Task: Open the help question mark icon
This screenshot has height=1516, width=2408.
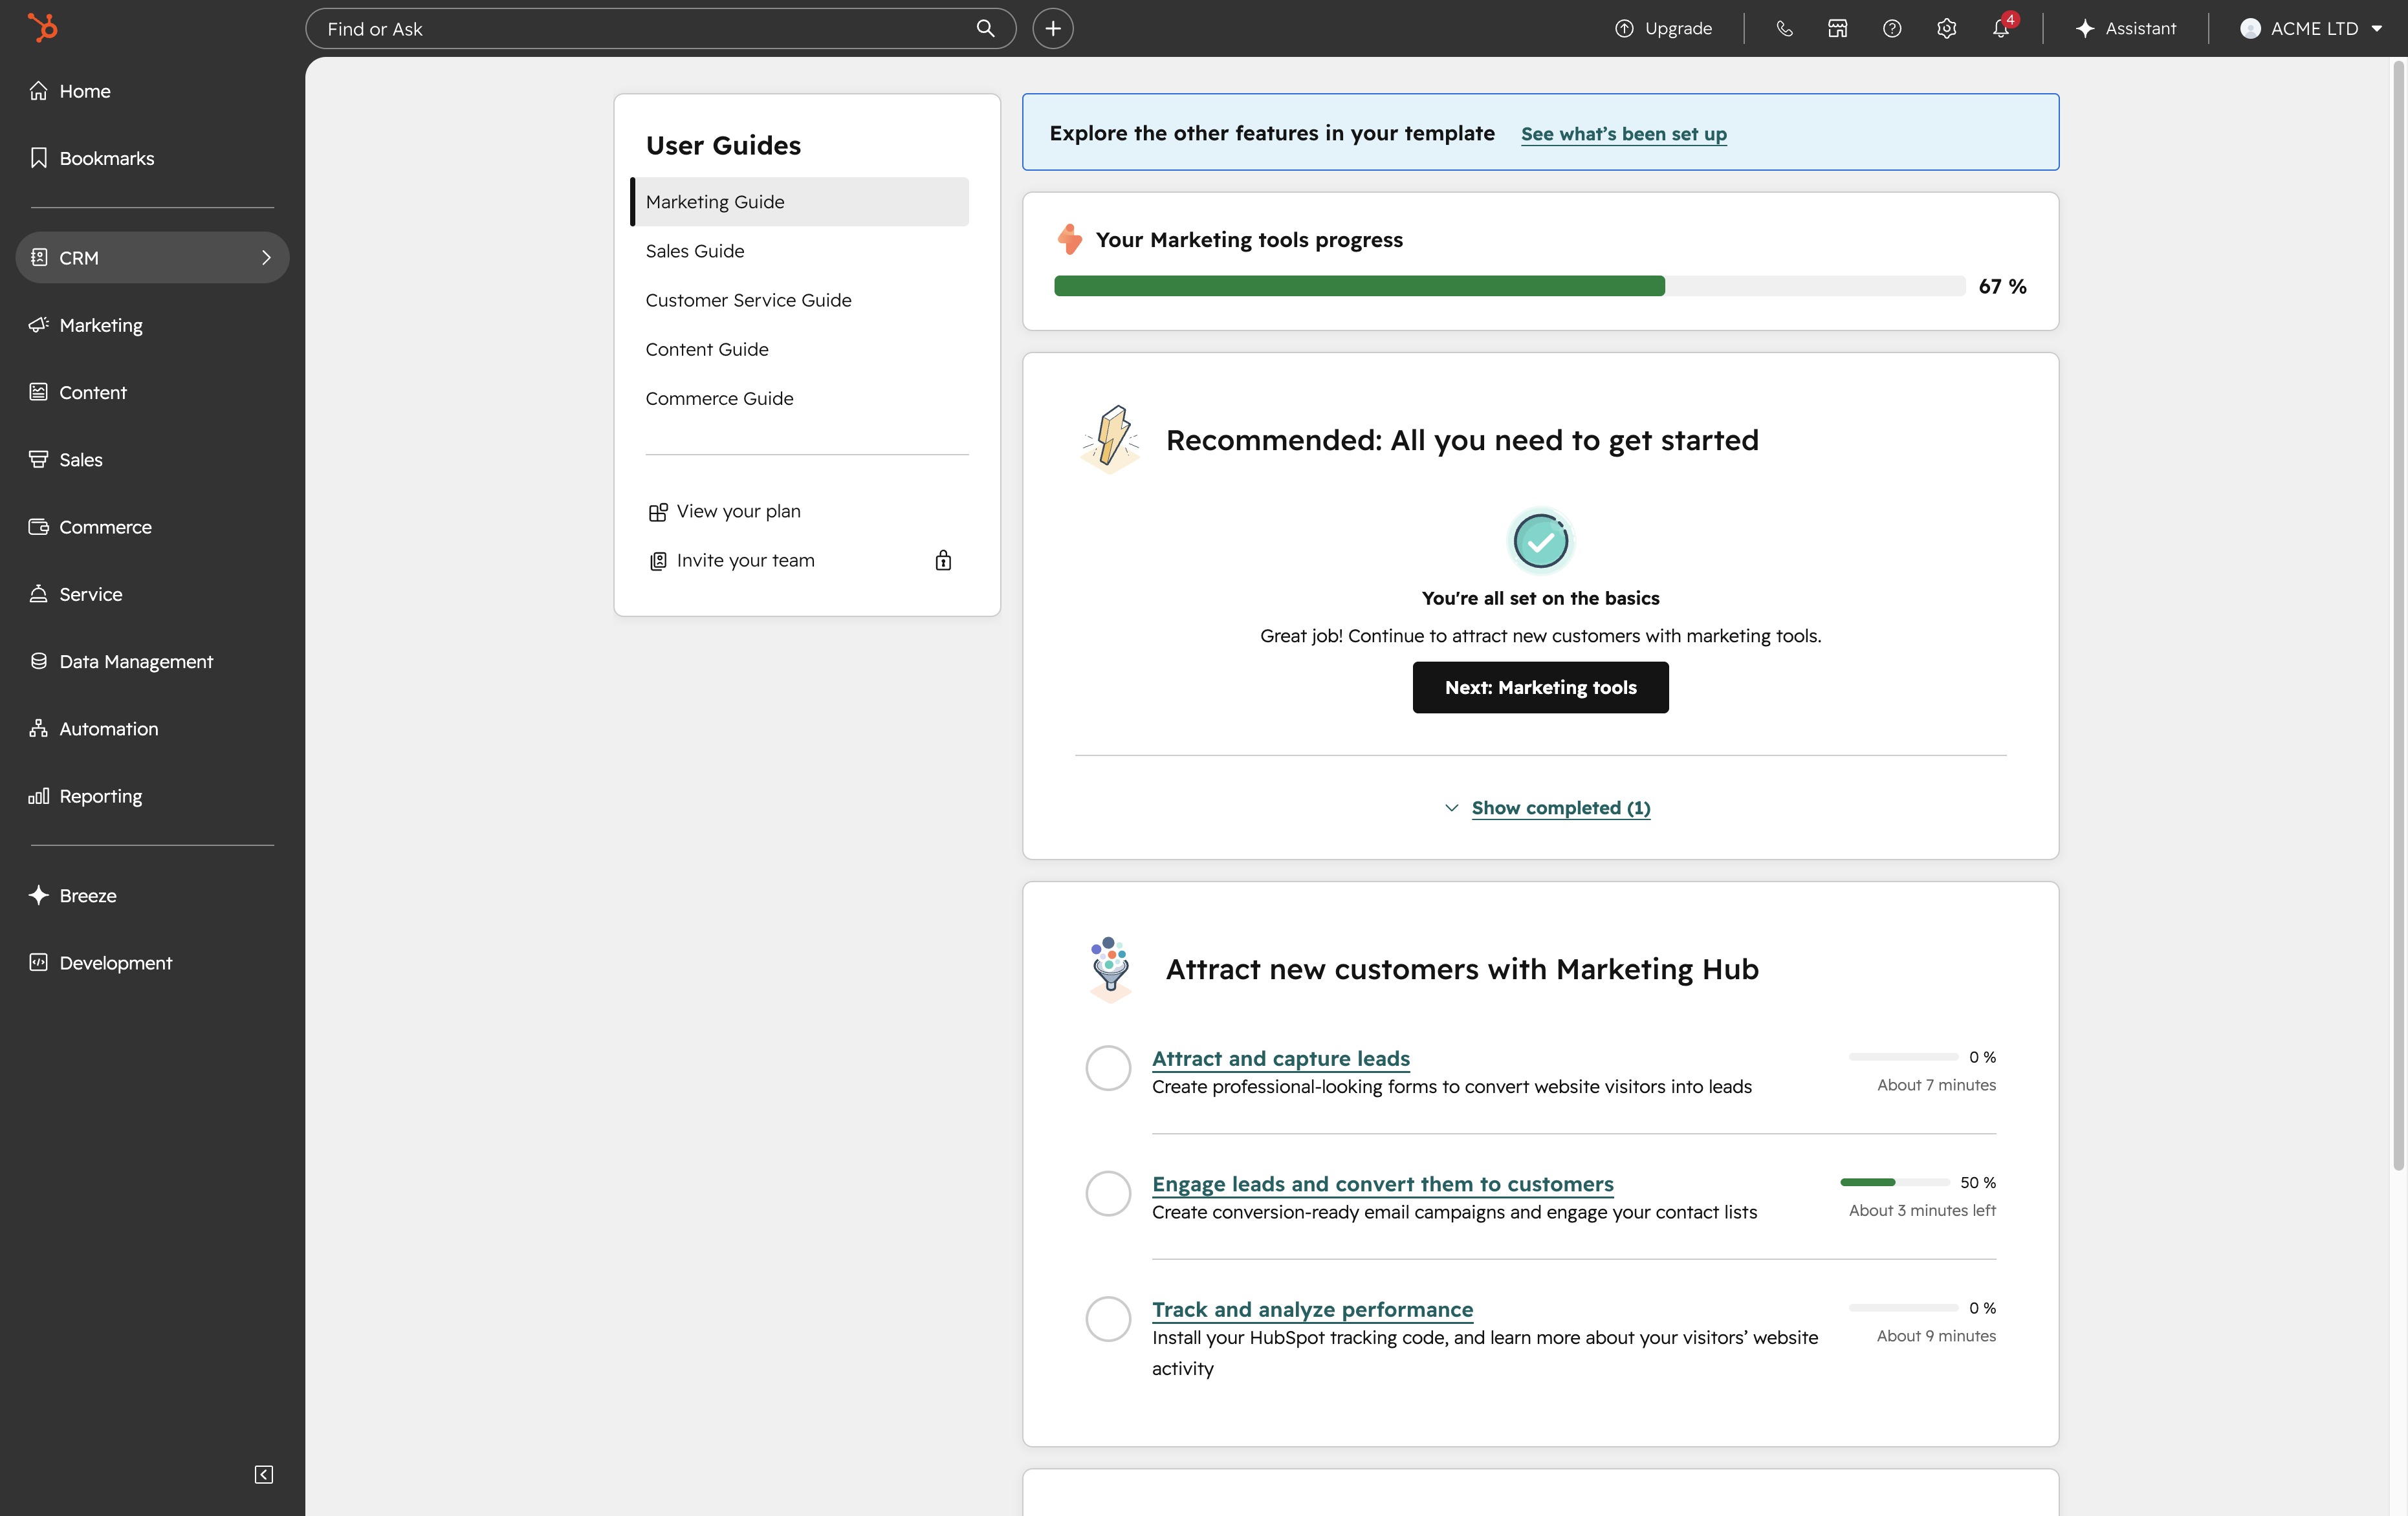Action: (1892, 29)
